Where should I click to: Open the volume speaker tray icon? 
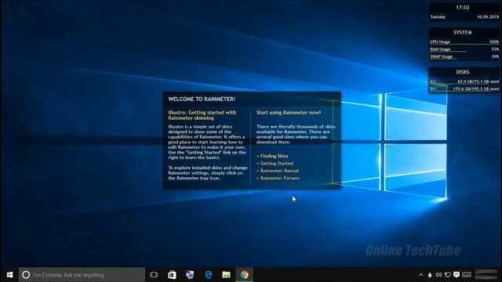[x=438, y=275]
